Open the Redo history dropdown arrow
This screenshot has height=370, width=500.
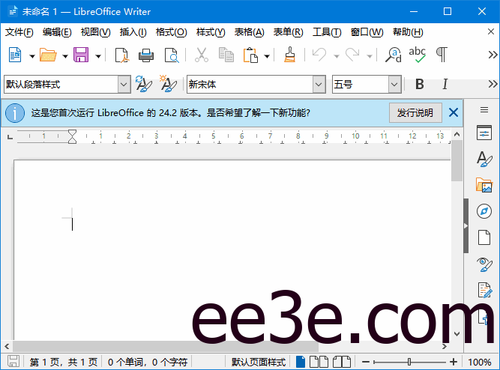pos(370,56)
